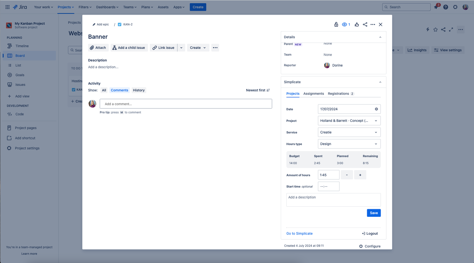Switch to Assignments tab
The image size is (474, 263).
click(314, 94)
